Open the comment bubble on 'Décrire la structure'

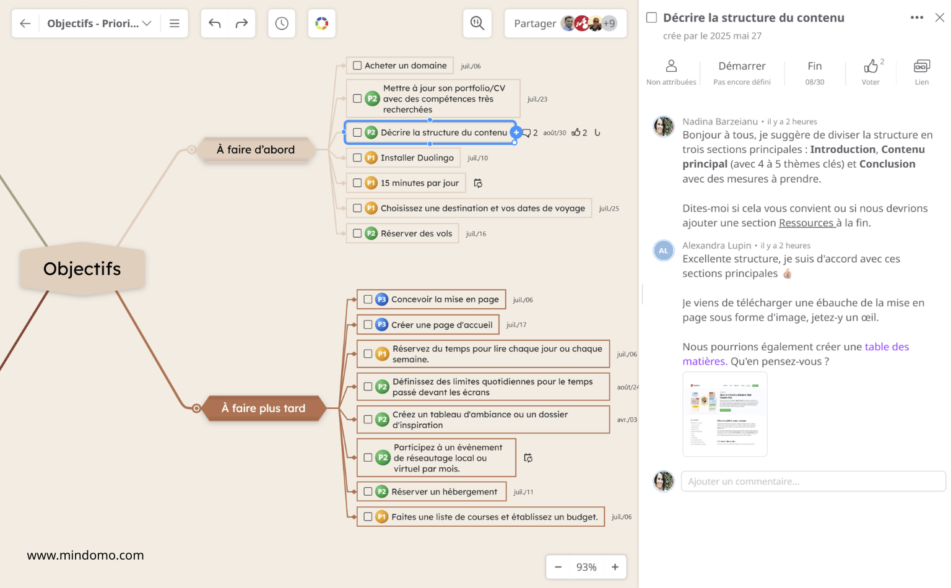coord(528,132)
